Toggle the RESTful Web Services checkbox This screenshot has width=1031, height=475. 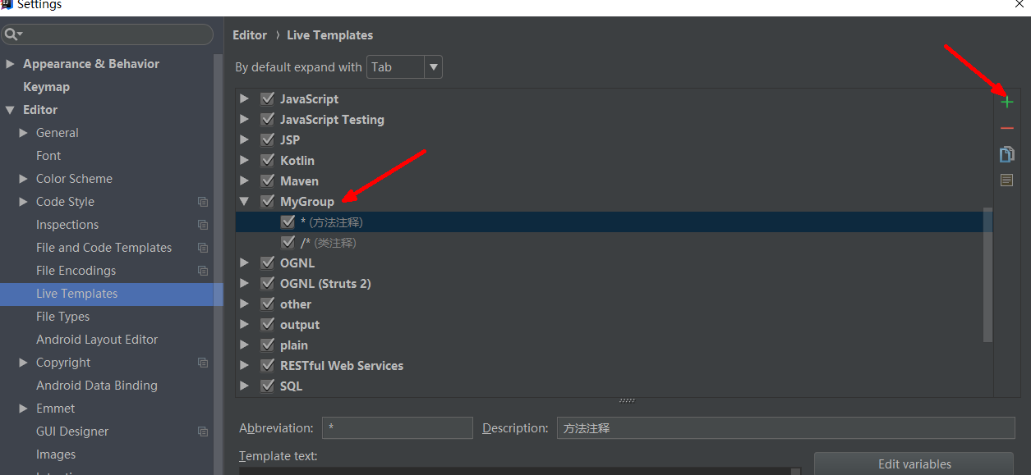click(267, 365)
